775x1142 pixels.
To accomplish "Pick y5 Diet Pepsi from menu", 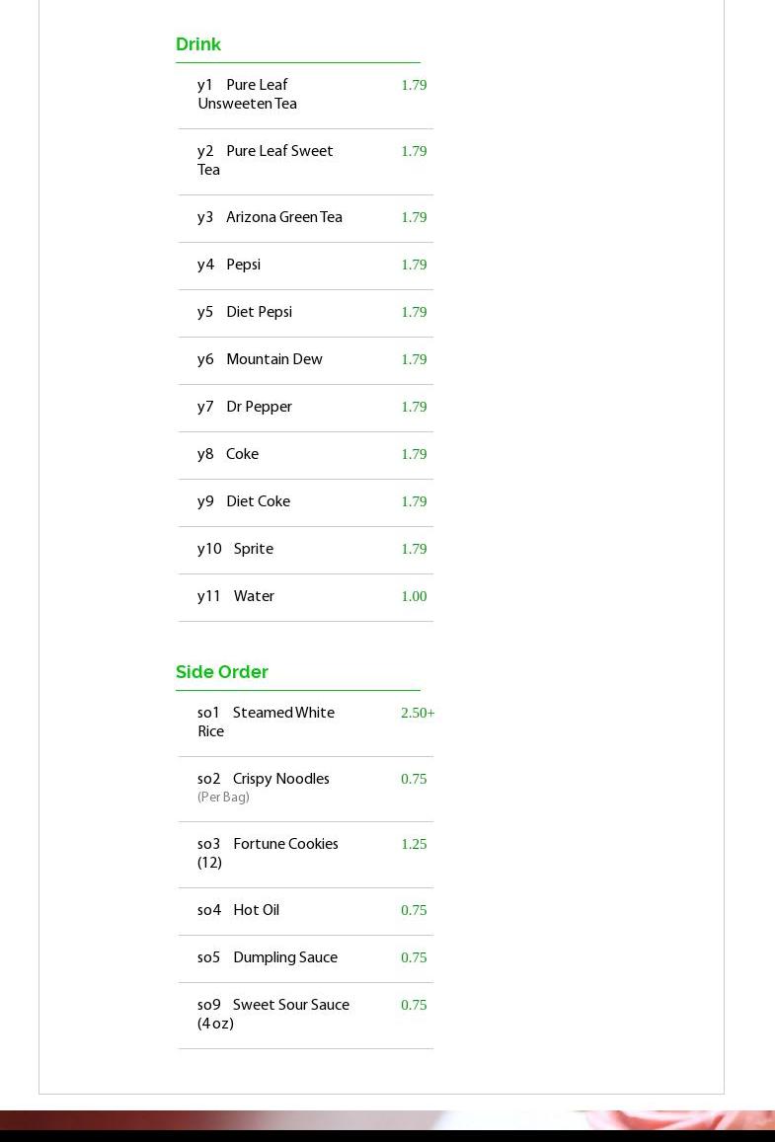I will [245, 313].
